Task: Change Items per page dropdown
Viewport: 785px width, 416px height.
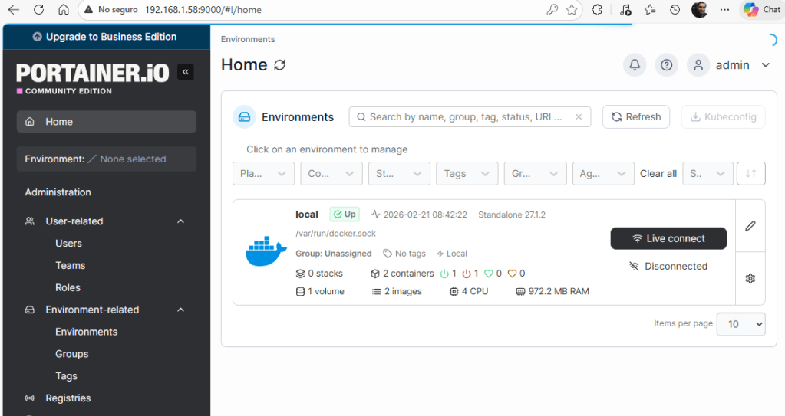Action: point(740,324)
